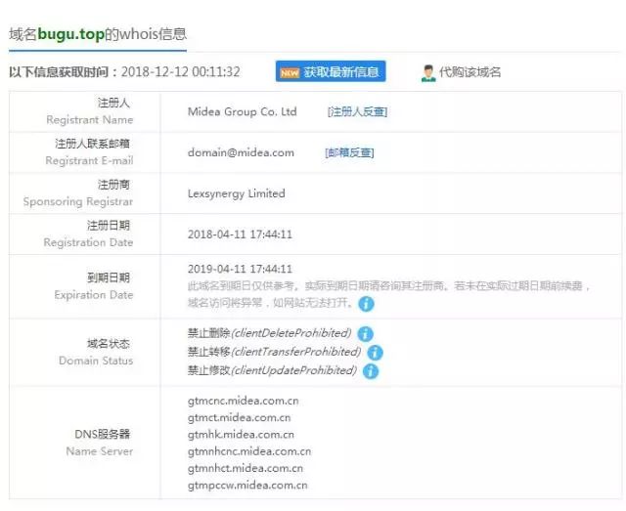Click the 禁止转移 clientTransferProhibited status
This screenshot has height=511, width=626.
click(274, 352)
